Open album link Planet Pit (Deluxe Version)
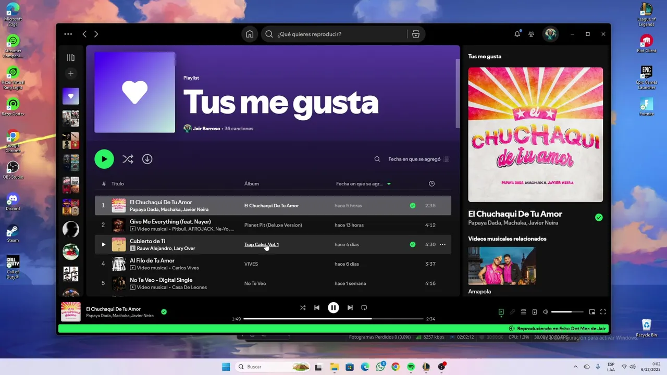667x375 pixels. pos(273,225)
